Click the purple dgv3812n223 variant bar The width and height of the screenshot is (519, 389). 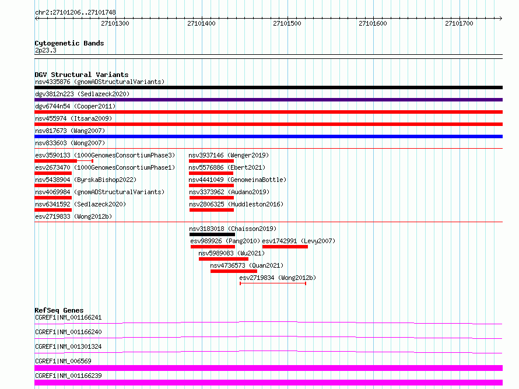(x=268, y=100)
